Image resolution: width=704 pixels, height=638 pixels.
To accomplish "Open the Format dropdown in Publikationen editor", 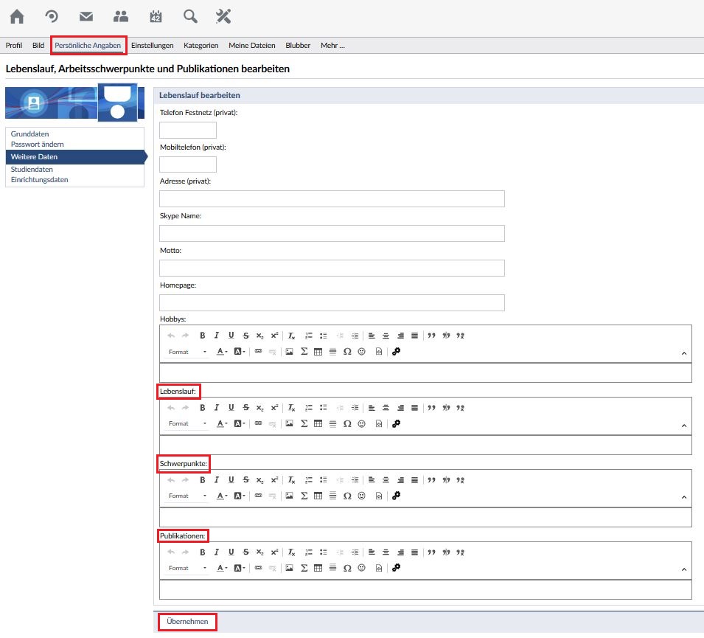I will click(187, 569).
